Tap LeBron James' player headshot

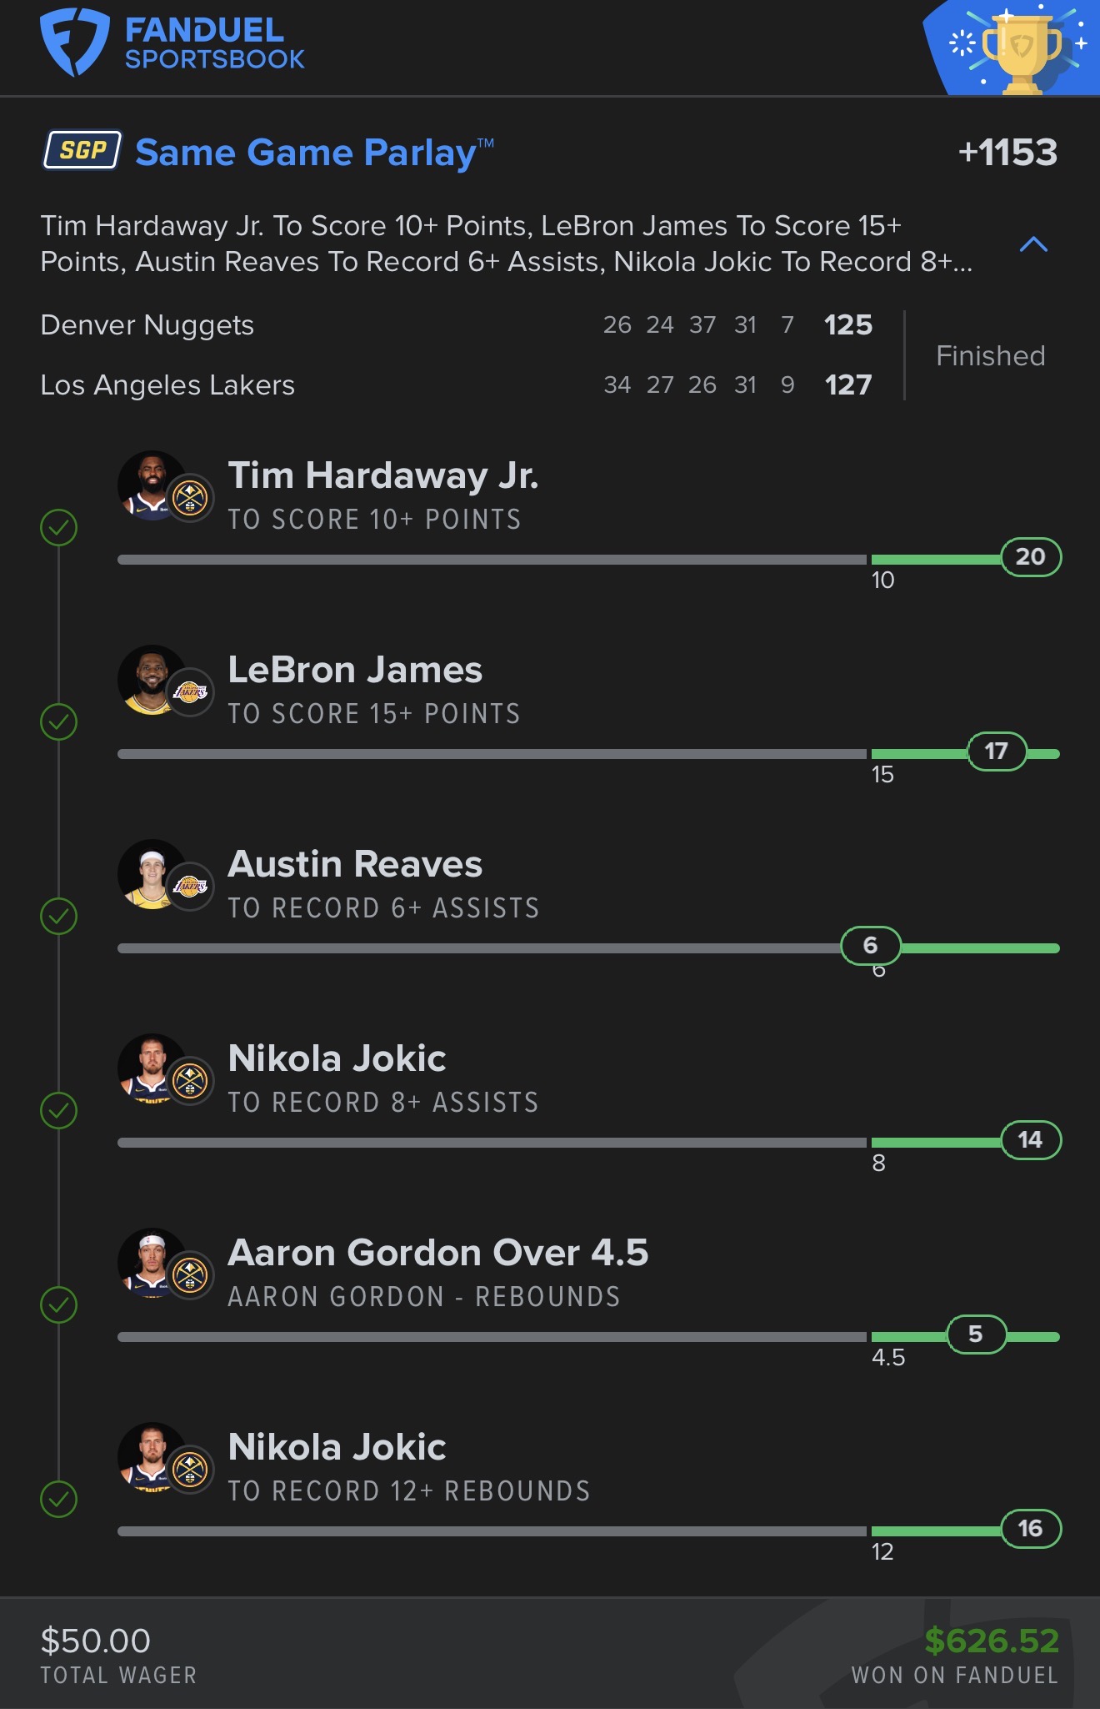coord(151,680)
